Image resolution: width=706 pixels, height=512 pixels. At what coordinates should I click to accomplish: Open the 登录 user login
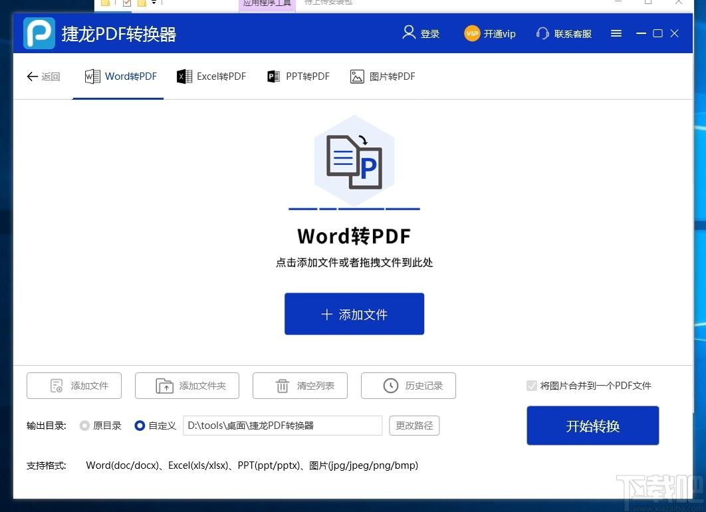[x=421, y=33]
